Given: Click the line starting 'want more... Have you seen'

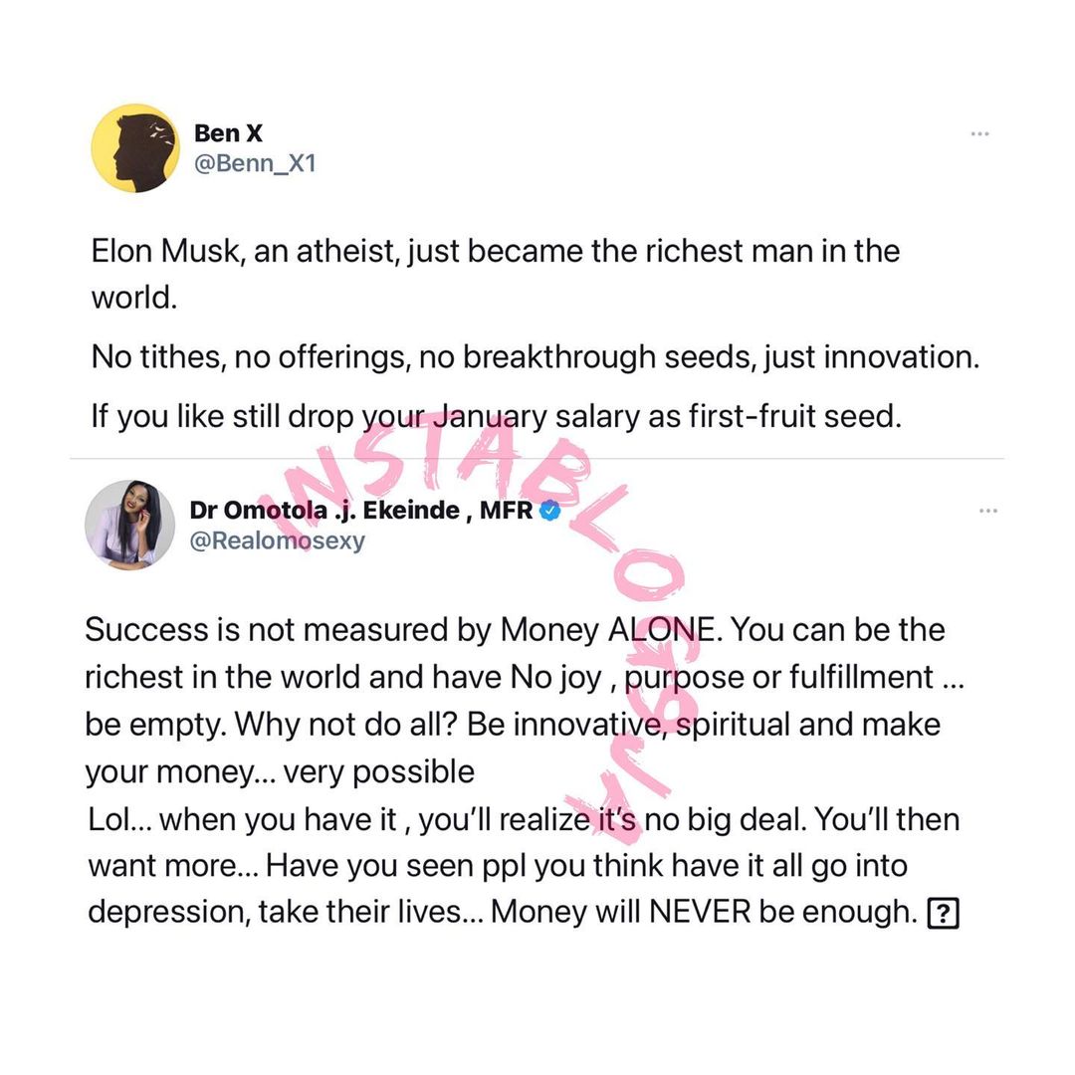Looking at the screenshot, I should (x=498, y=865).
